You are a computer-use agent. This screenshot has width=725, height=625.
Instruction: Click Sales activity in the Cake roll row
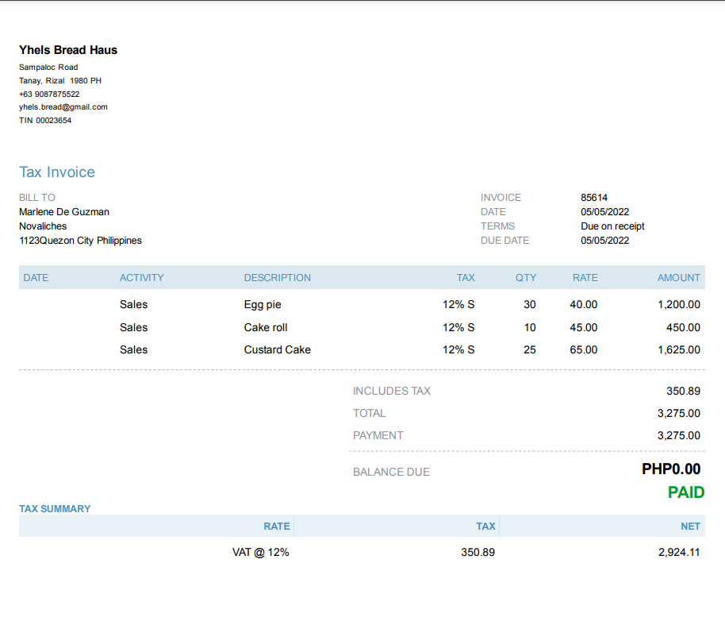(133, 328)
